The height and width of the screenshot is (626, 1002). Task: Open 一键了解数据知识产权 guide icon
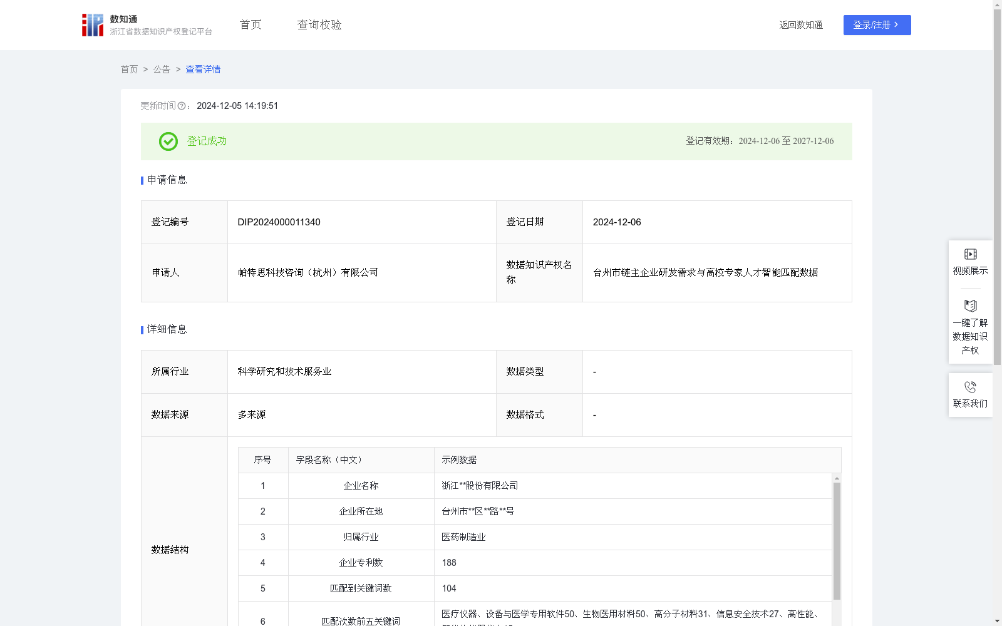pos(970,306)
